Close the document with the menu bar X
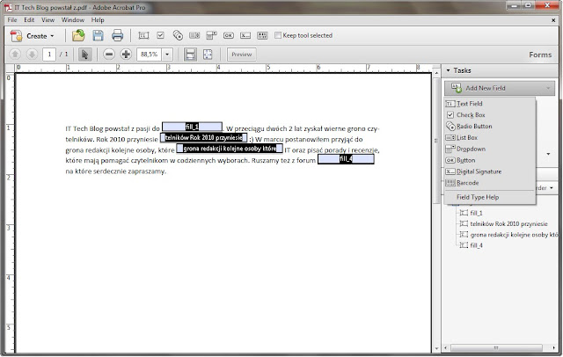Viewport: 563px width, 357px height. coord(553,20)
